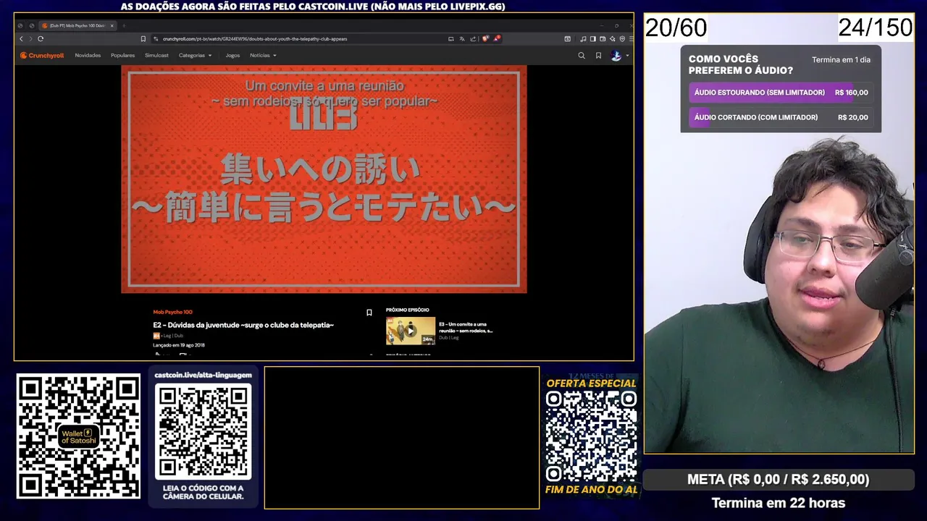Screen dimensions: 927x521
Task: Click inside the video player area
Action: click(324, 179)
